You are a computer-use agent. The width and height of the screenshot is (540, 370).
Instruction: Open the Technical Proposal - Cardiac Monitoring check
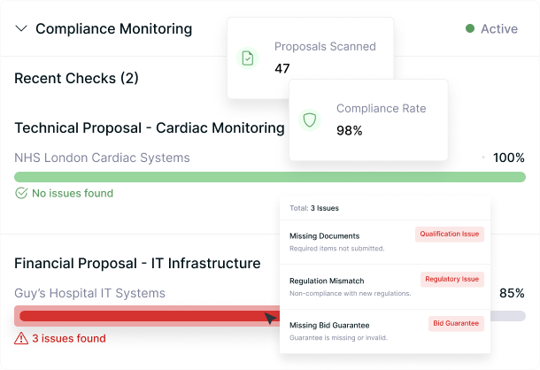(149, 127)
